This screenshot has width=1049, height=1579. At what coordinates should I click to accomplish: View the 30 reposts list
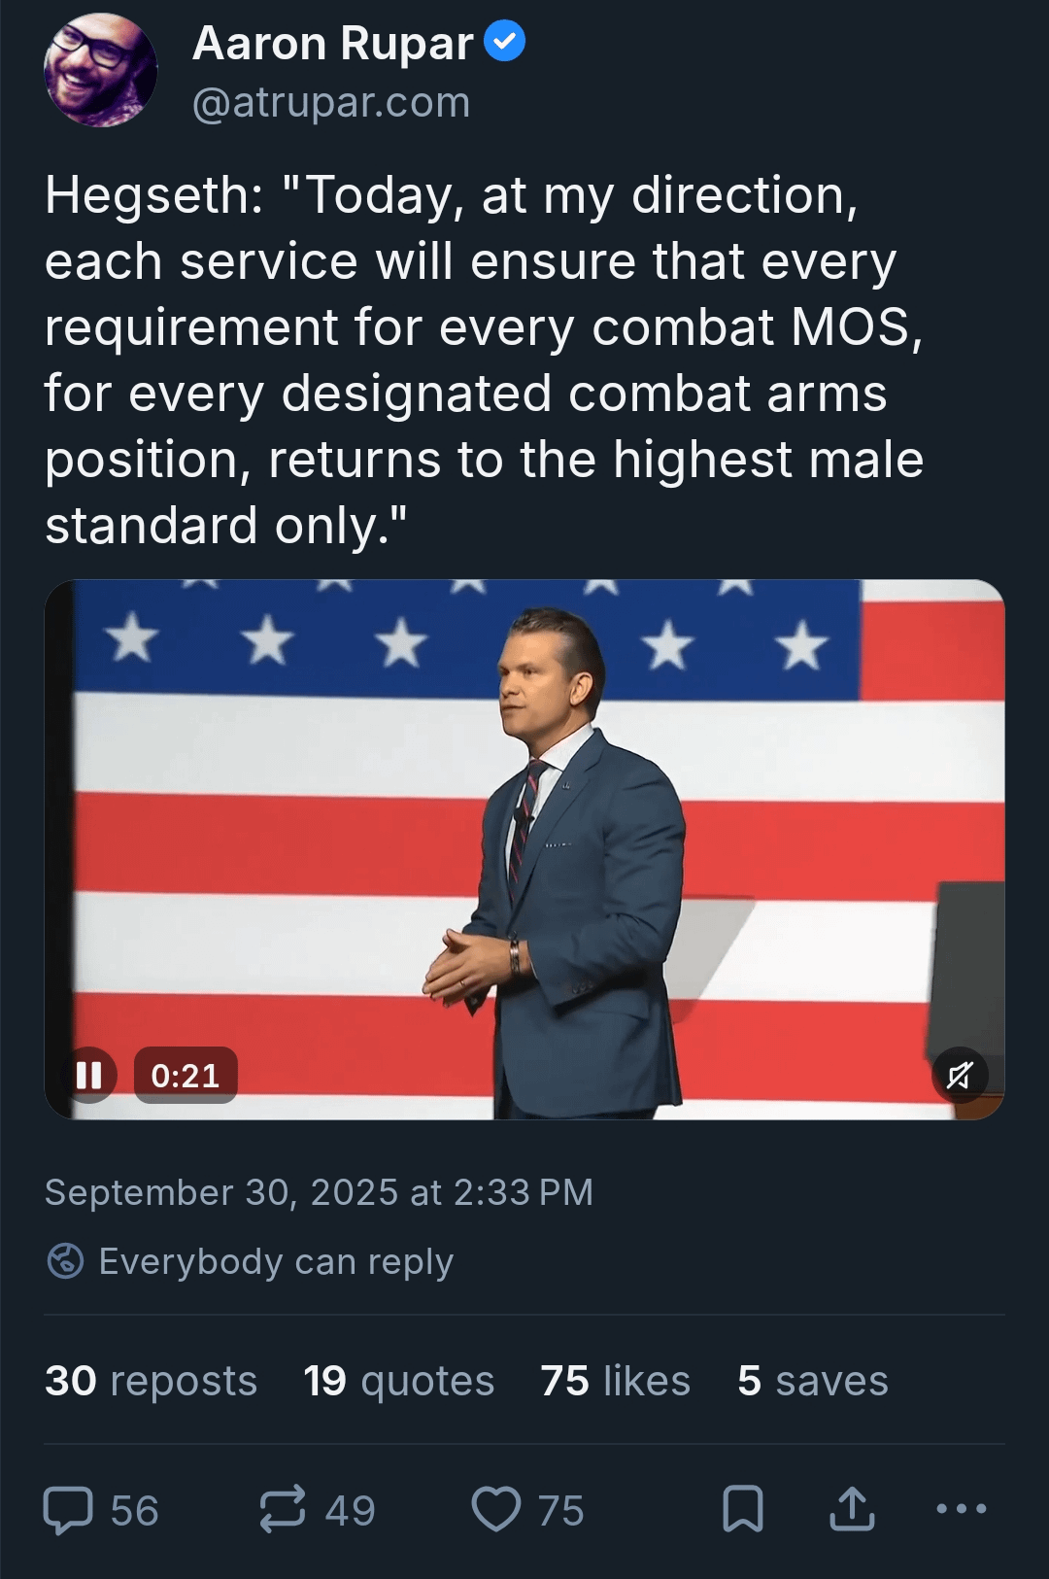point(151,1381)
